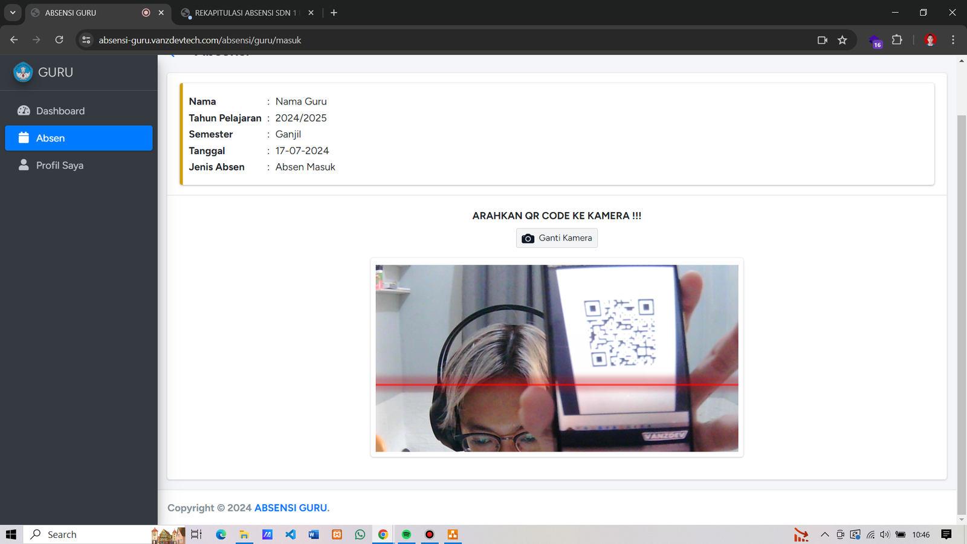Open the Dashboard sidebar item

pyautogui.click(x=60, y=111)
